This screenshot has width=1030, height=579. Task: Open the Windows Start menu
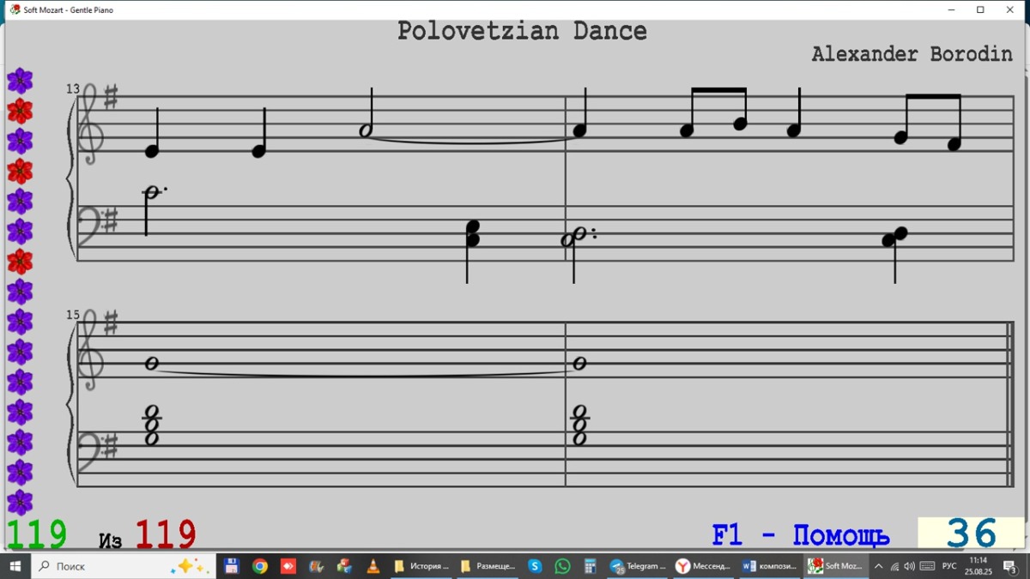point(15,566)
